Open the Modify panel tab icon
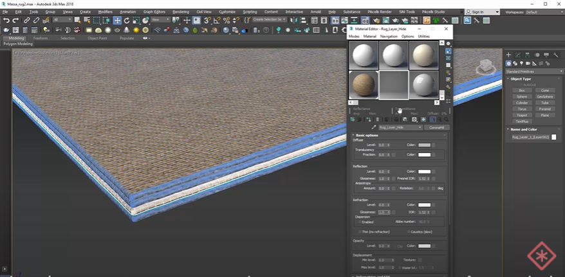This screenshot has width=565, height=277. tap(517, 55)
